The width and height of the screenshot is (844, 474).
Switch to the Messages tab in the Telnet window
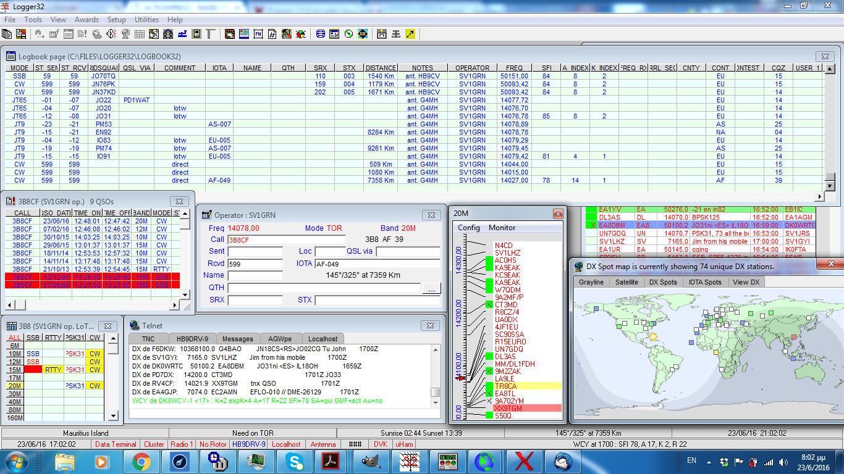point(238,338)
